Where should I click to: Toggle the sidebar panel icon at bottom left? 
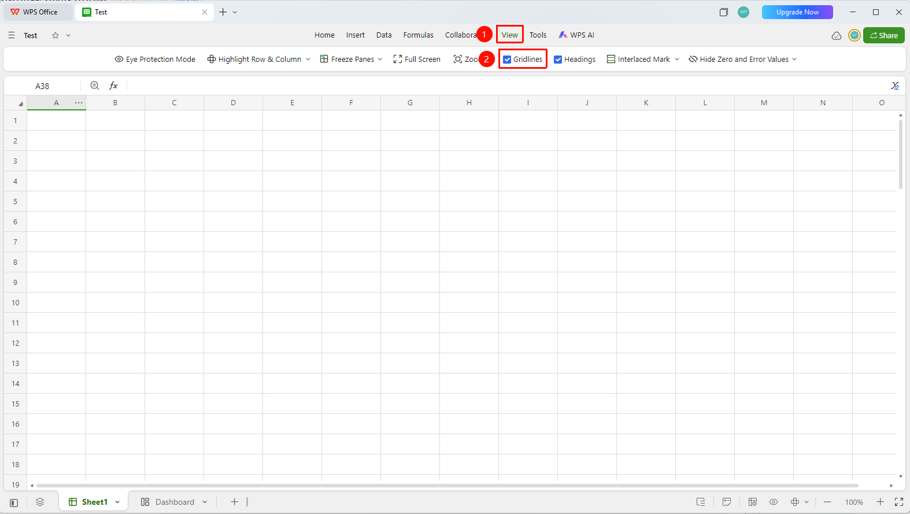pyautogui.click(x=14, y=502)
